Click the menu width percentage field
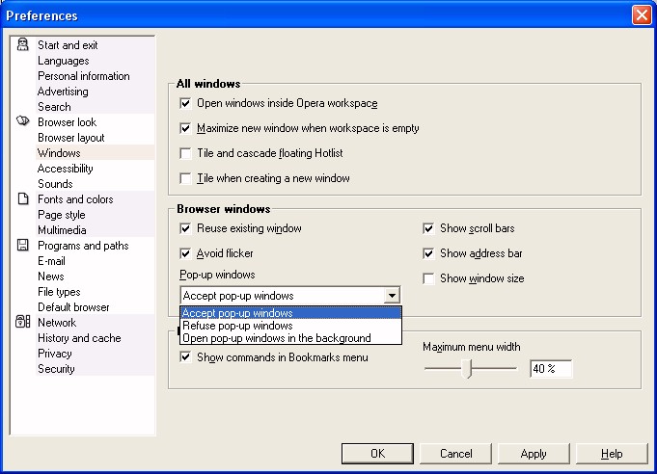 click(550, 369)
